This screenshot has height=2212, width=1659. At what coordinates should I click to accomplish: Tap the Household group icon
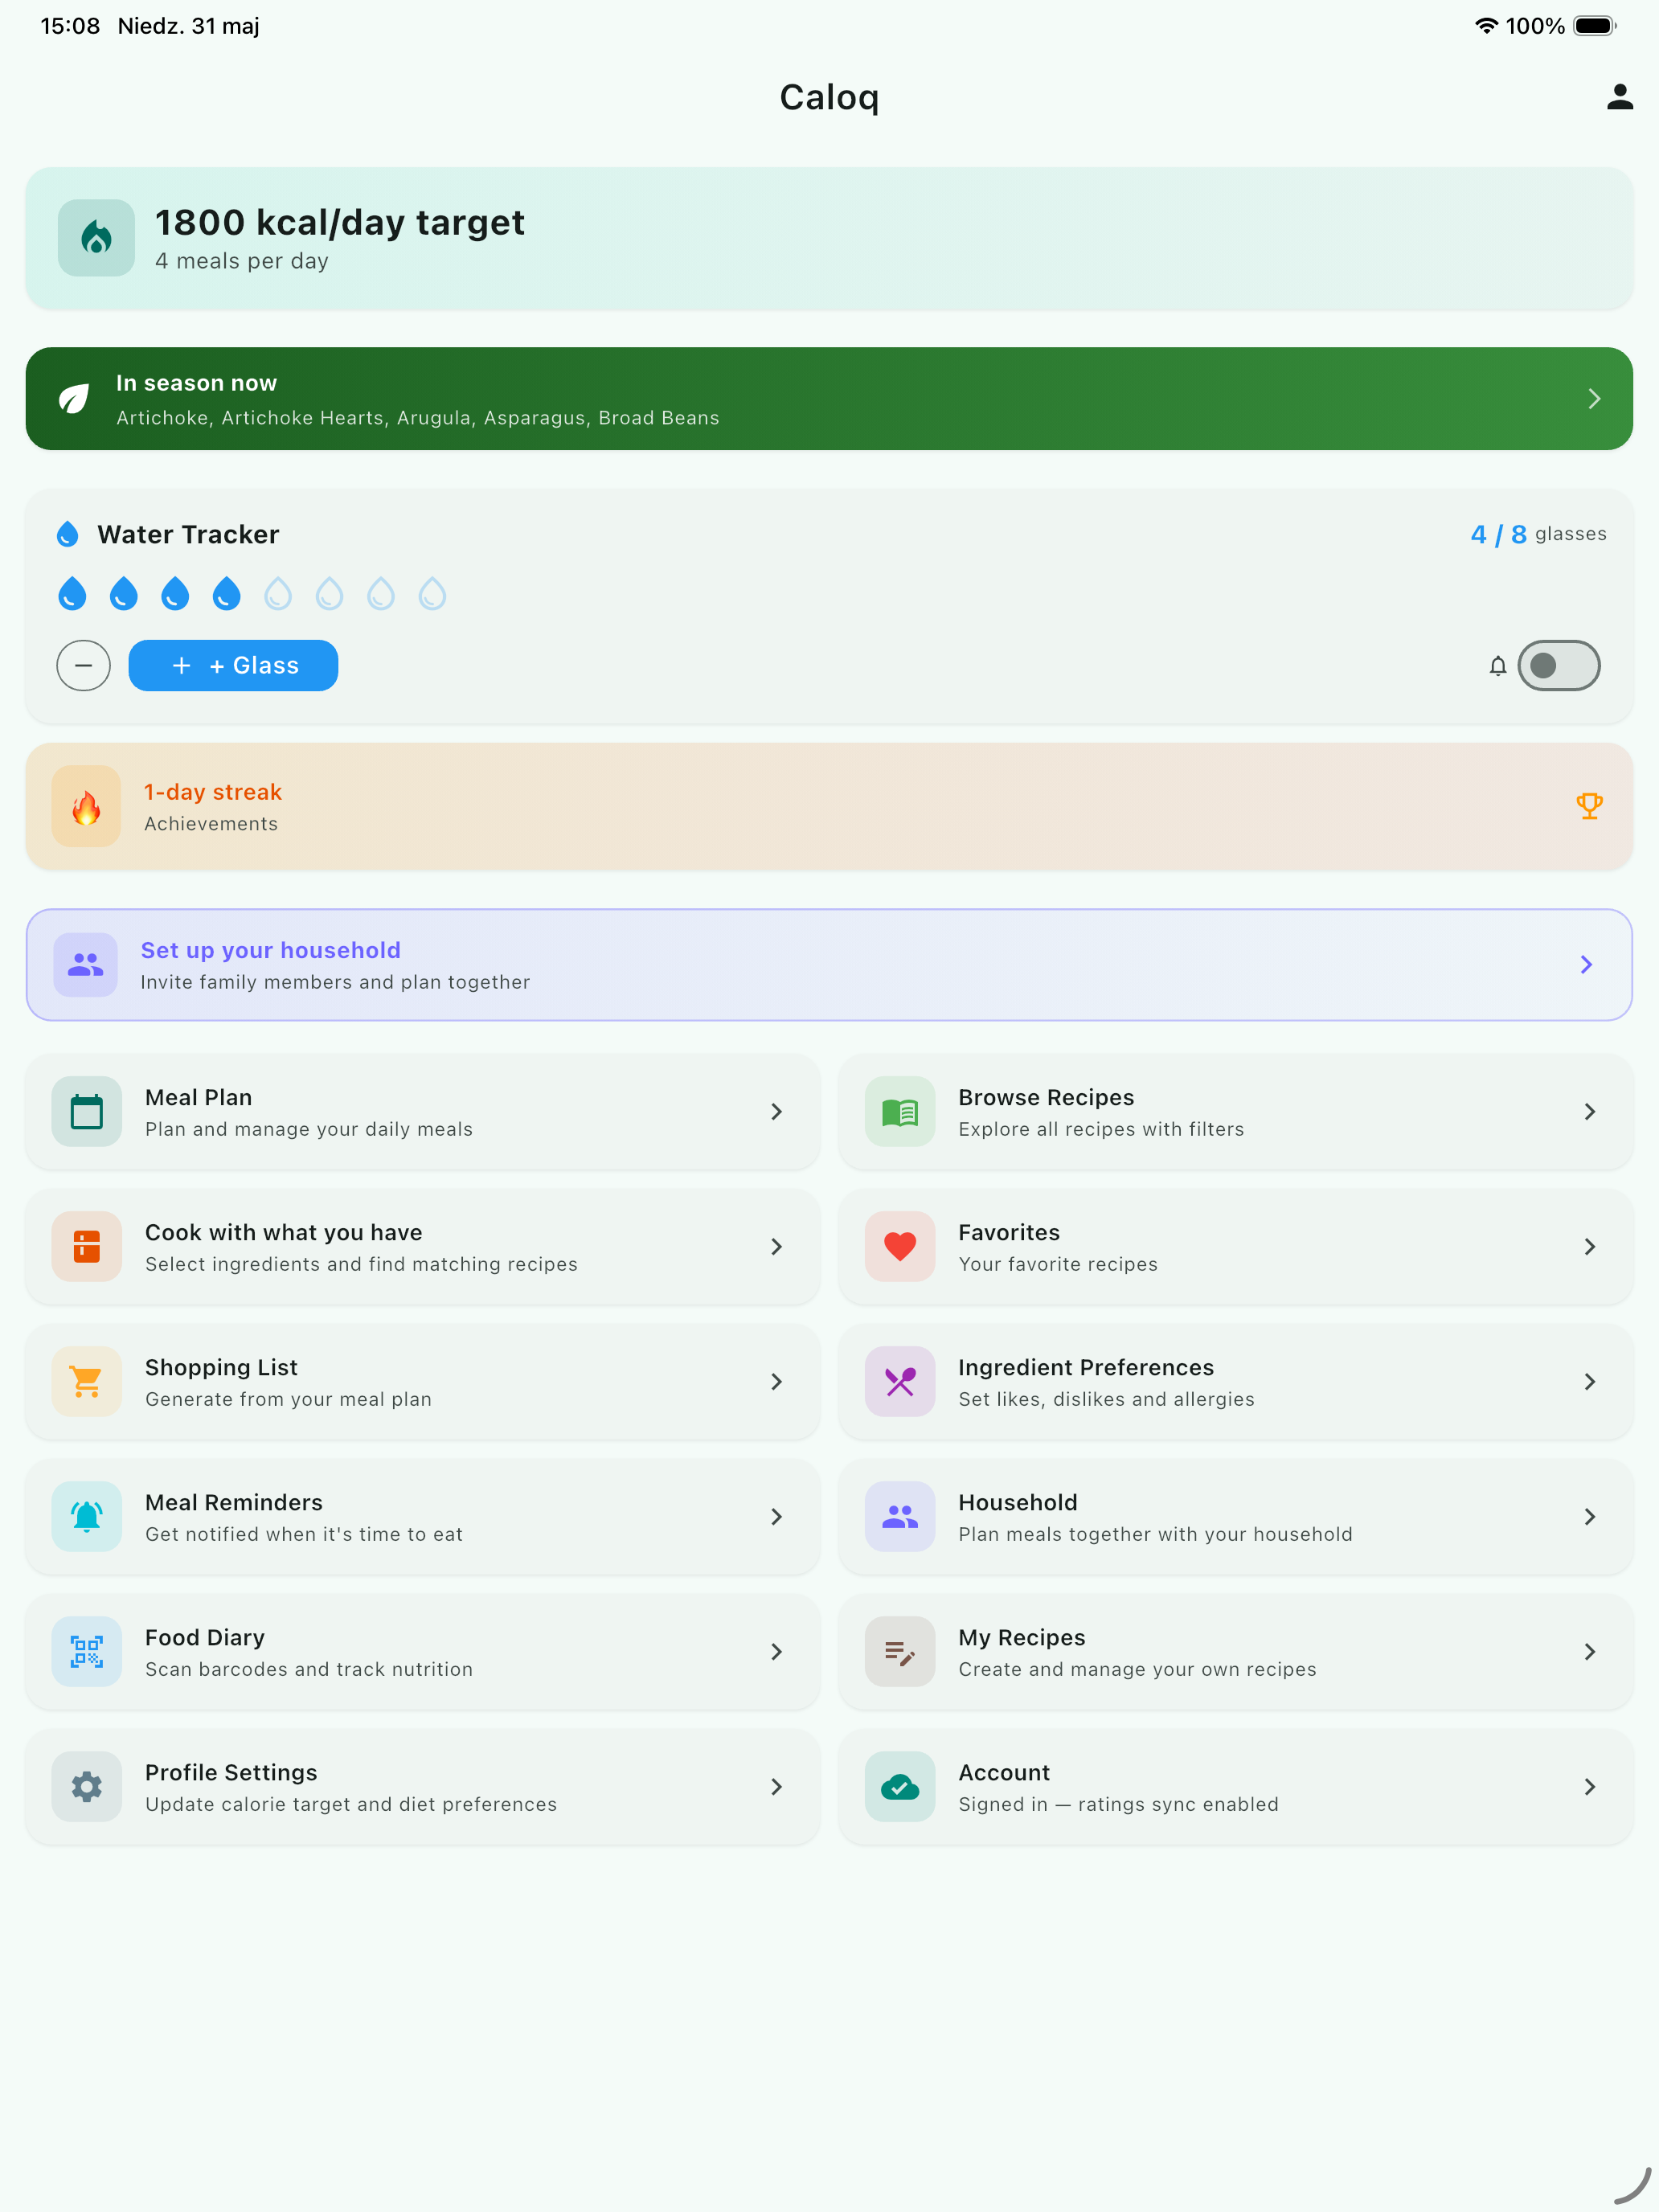pyautogui.click(x=900, y=1517)
